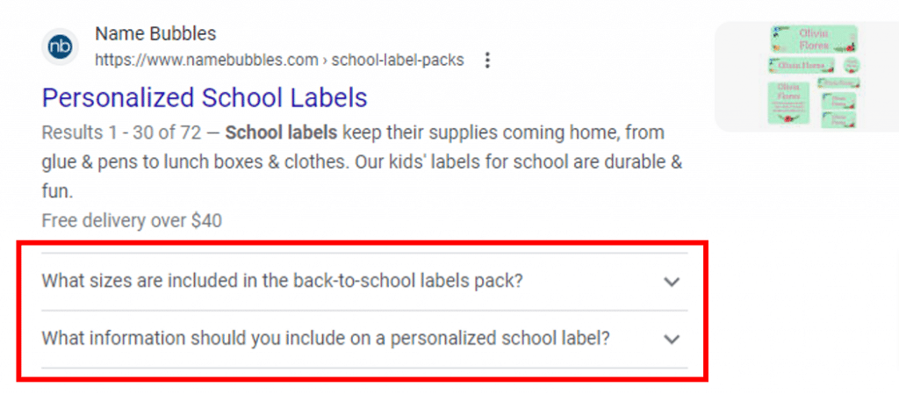Click the round label in the thumbnail
This screenshot has width=899, height=394.
point(850,65)
